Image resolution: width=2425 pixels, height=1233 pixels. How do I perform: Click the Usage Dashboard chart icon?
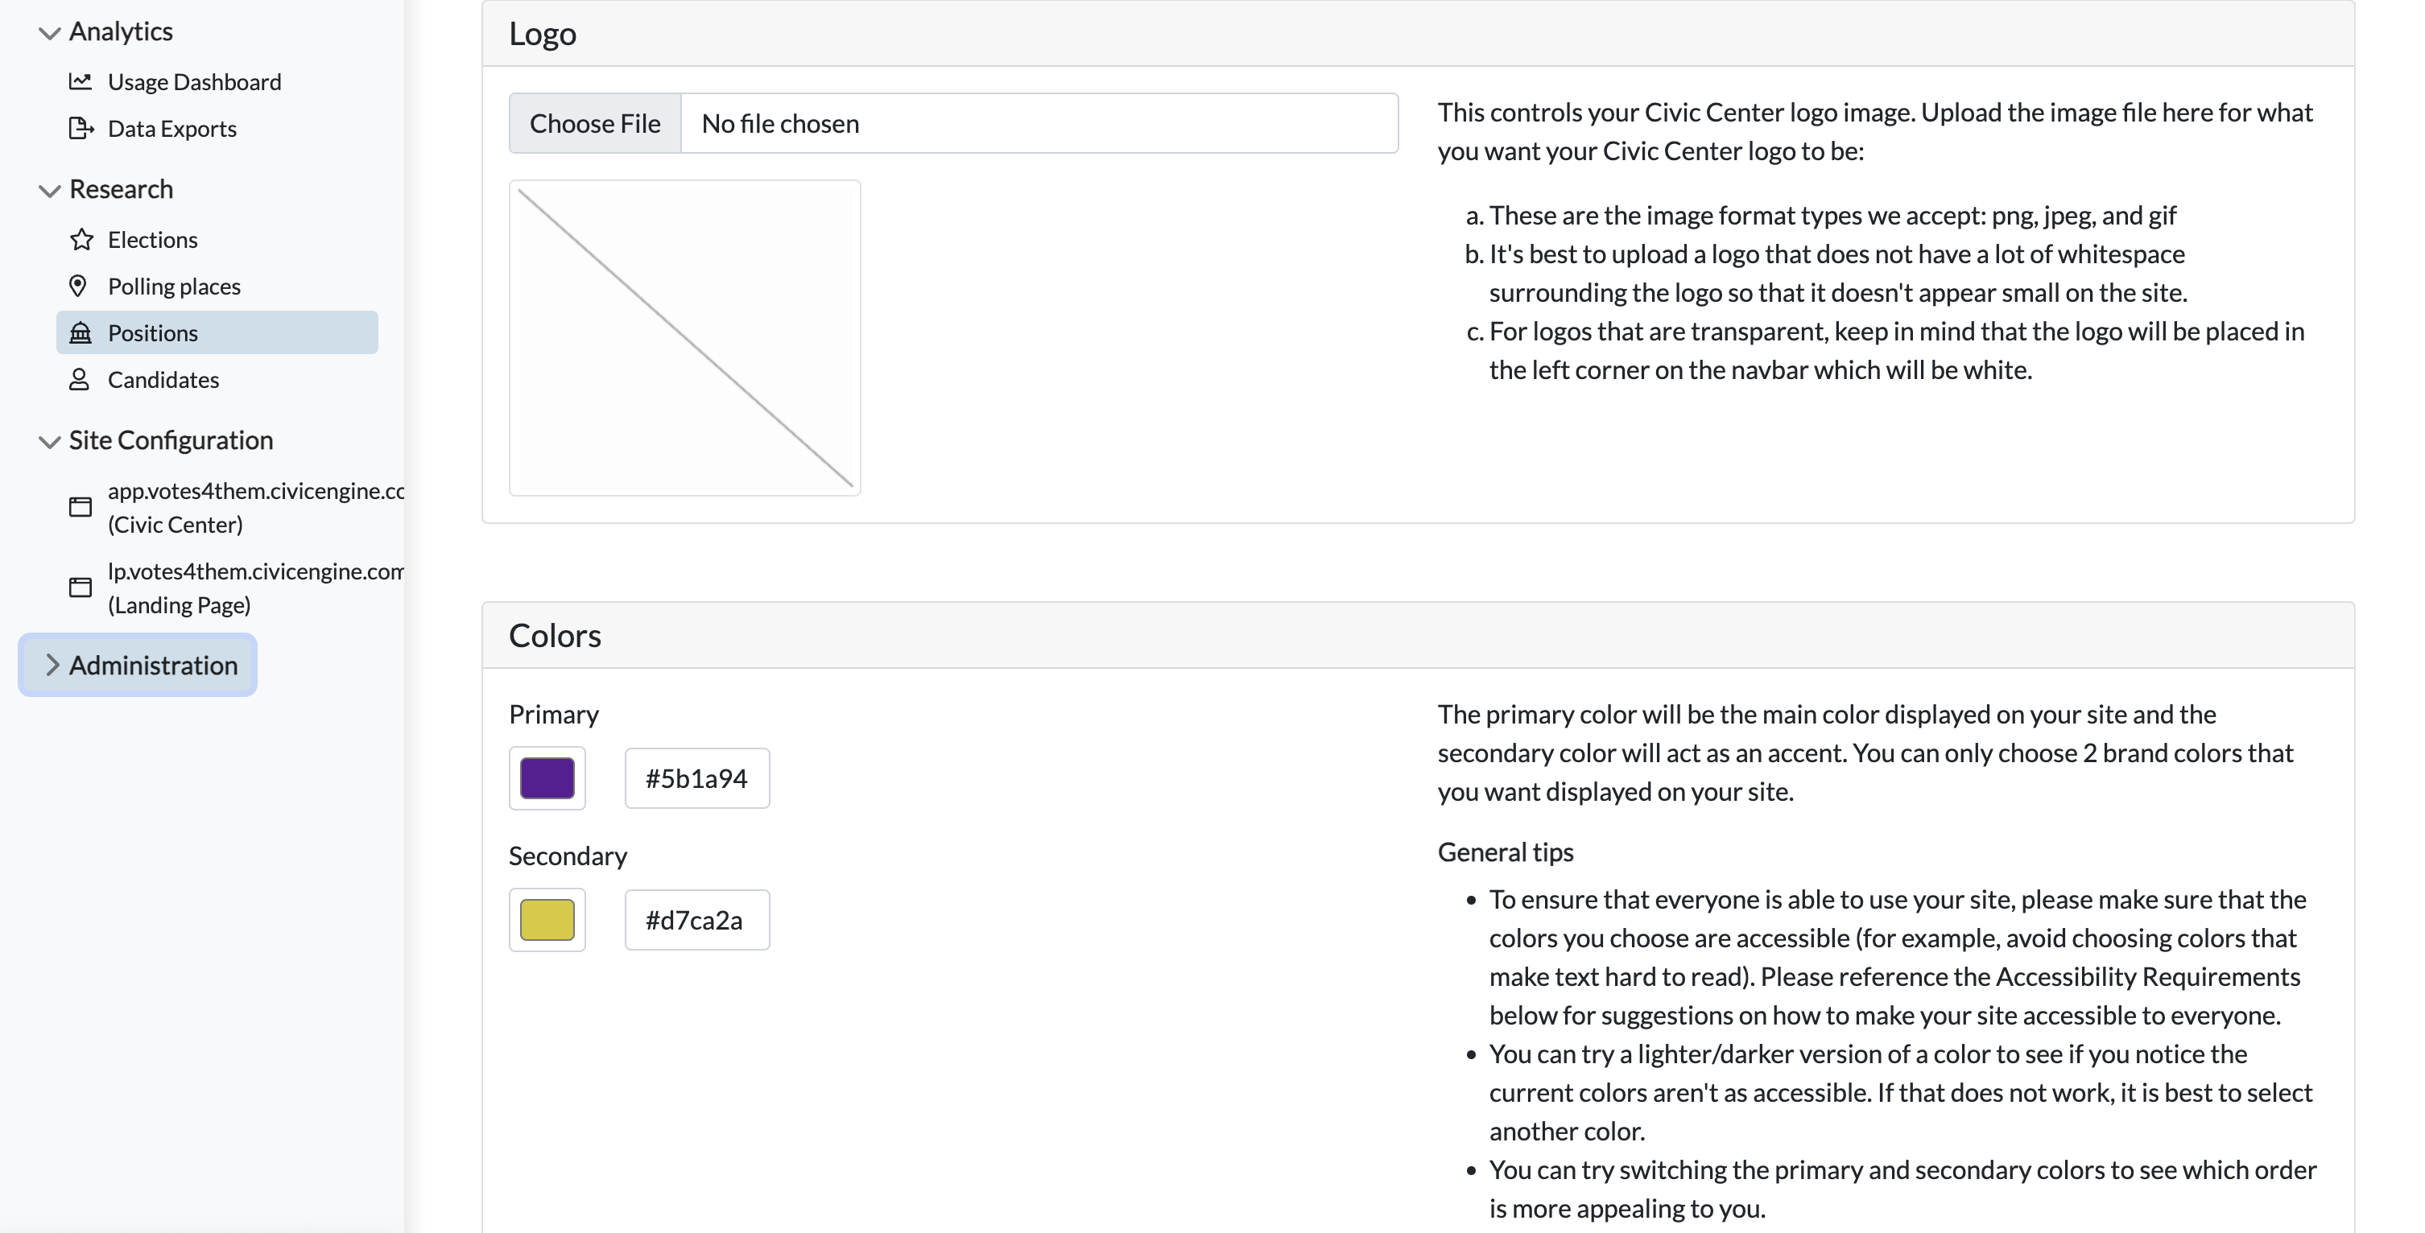click(x=80, y=82)
